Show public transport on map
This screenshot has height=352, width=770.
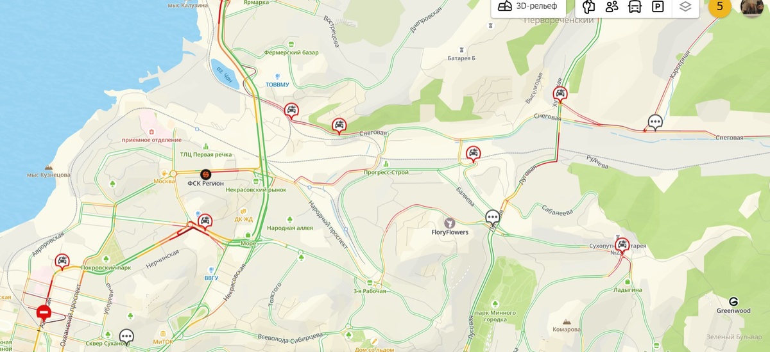point(635,7)
